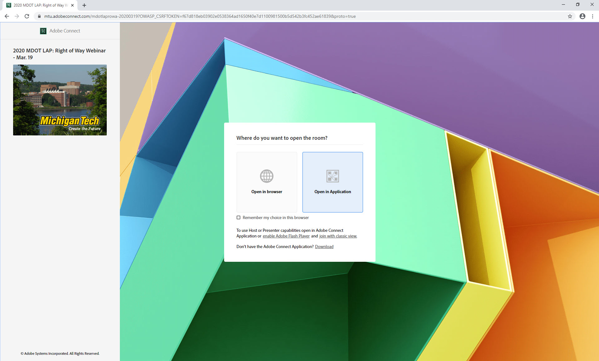Bookmark this page with star icon
The width and height of the screenshot is (599, 361).
pos(570,16)
